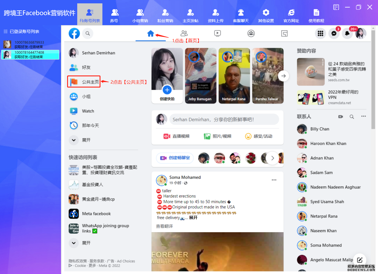Open Facebook Messenger chat icon
The height and width of the screenshot is (274, 378).
tap(334, 33)
